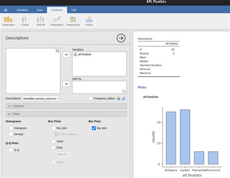This screenshot has width=230, height=178.
Task: Click the round arrow to hide options panel
Action: click(x=121, y=38)
